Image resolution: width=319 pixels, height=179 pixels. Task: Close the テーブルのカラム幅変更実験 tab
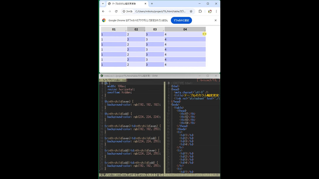pos(145,4)
